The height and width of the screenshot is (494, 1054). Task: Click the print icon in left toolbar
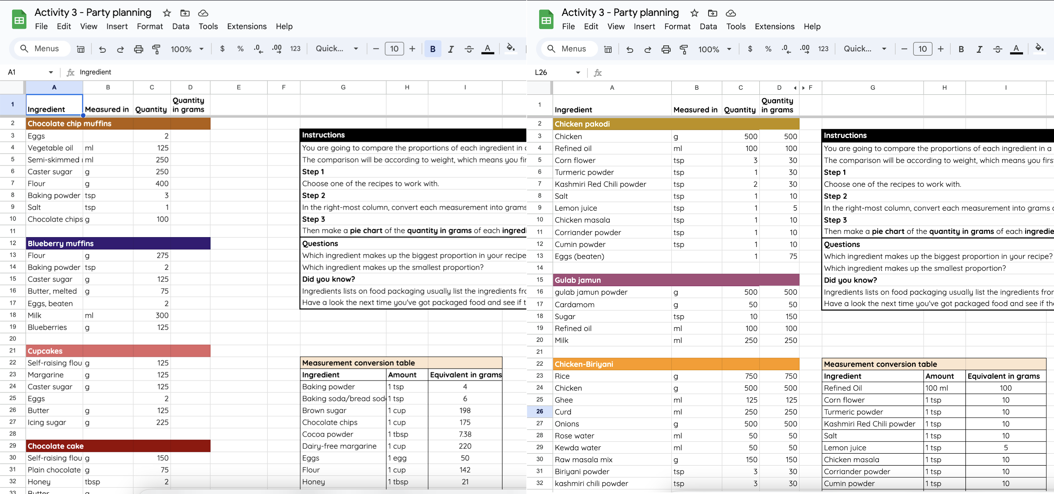pyautogui.click(x=139, y=49)
